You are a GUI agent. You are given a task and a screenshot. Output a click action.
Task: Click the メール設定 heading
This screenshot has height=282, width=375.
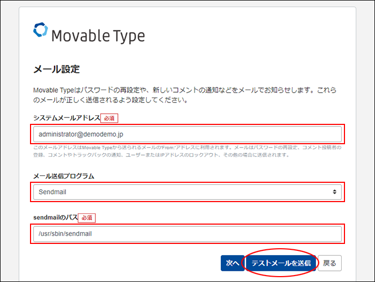tap(56, 69)
